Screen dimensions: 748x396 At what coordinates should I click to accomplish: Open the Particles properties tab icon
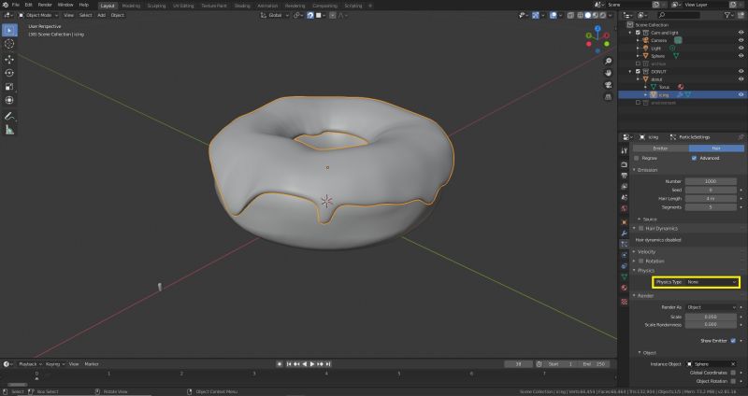click(x=624, y=244)
